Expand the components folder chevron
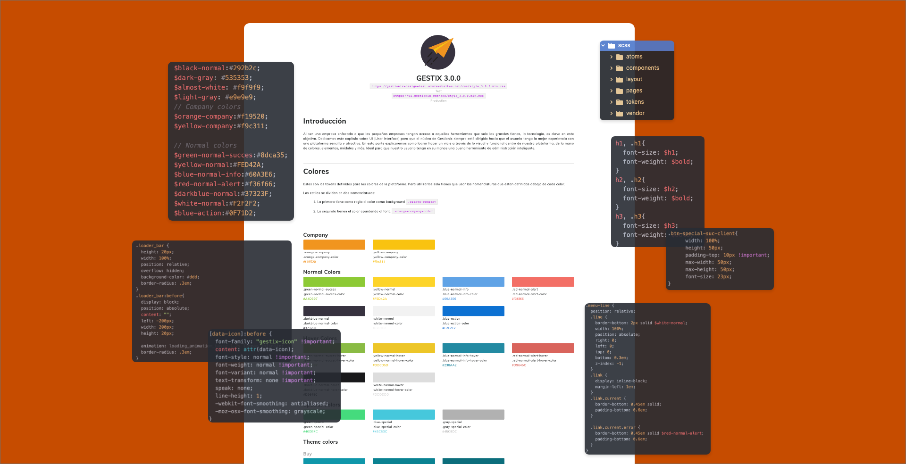 tap(612, 68)
